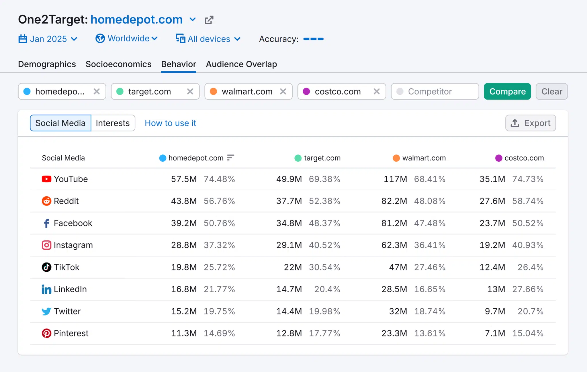
Task: Open homedepot.com in new tab icon
Action: [209, 20]
